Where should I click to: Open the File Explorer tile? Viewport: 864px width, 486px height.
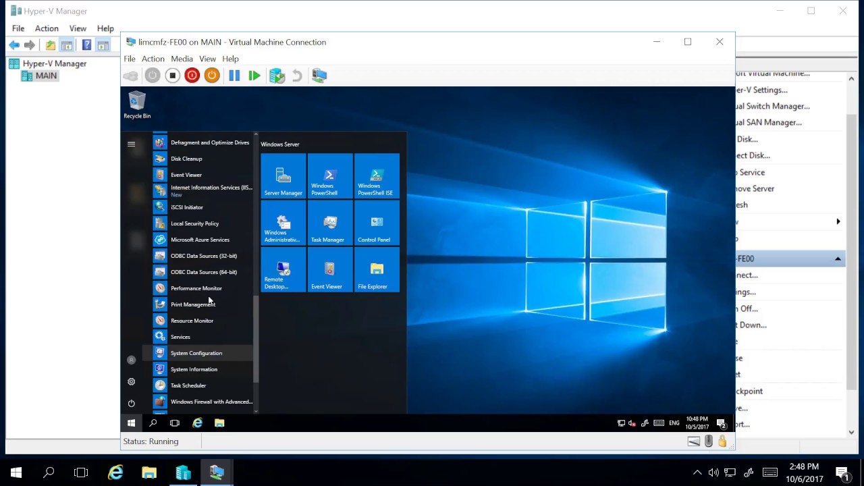click(377, 269)
